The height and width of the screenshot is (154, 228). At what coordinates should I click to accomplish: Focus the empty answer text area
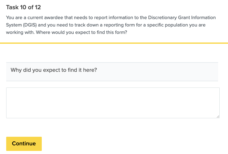[113, 103]
